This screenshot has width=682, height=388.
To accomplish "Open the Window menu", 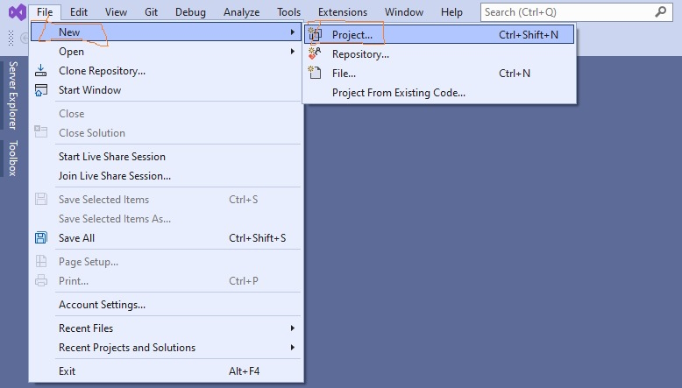I will (x=404, y=12).
